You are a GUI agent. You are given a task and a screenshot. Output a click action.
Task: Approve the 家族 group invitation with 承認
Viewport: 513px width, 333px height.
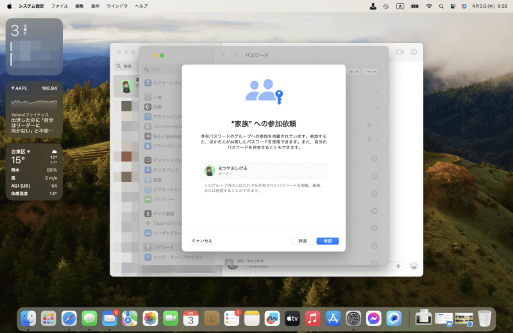tap(328, 241)
